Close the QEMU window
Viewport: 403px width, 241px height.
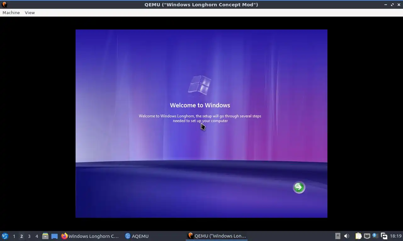(x=399, y=4)
